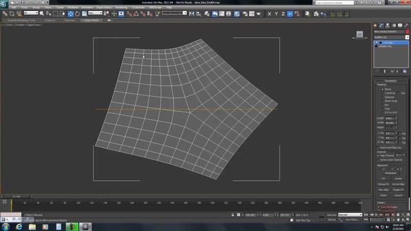411x231 pixels.
Task: Activate the Select Object tool
Action: point(42,13)
